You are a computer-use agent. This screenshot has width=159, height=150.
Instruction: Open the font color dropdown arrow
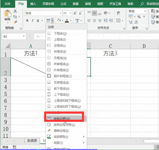71,21
